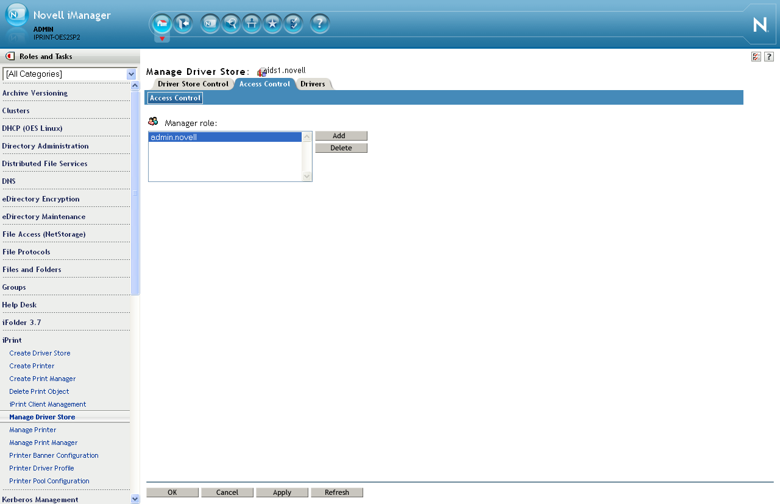Click the Manager role list scroll-up arrow

pyautogui.click(x=307, y=137)
